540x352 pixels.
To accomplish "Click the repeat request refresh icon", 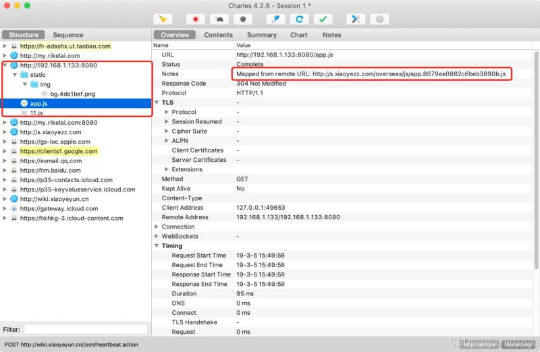I will [299, 19].
